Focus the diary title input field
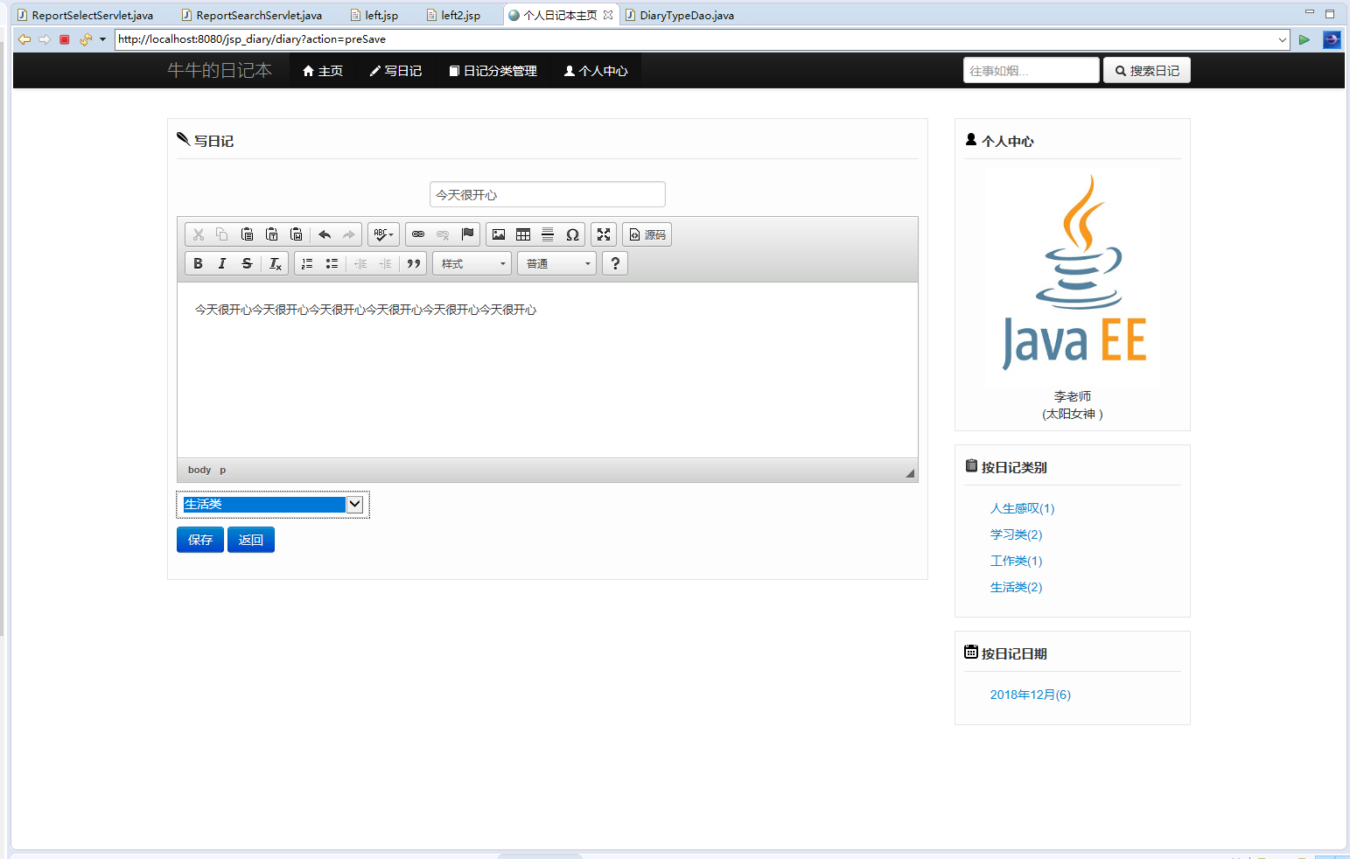 click(x=548, y=194)
